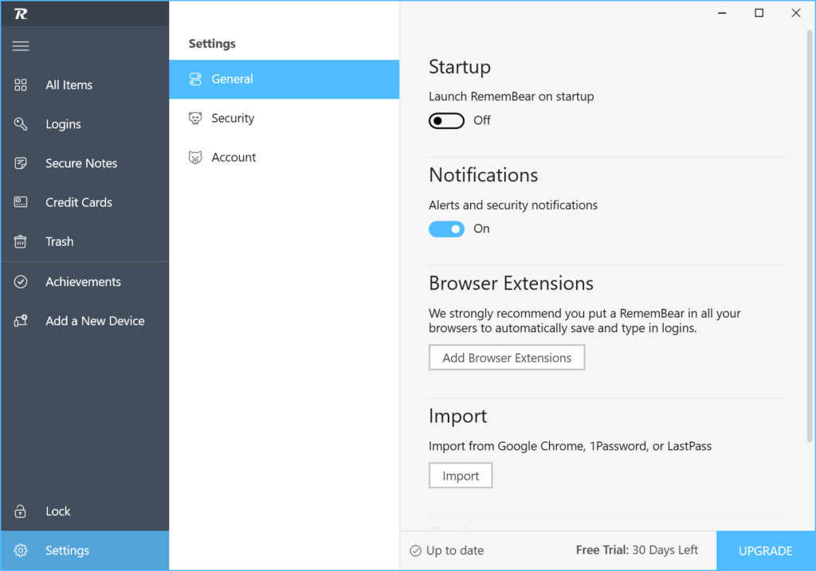Click the Lock padlock icon

[x=20, y=511]
